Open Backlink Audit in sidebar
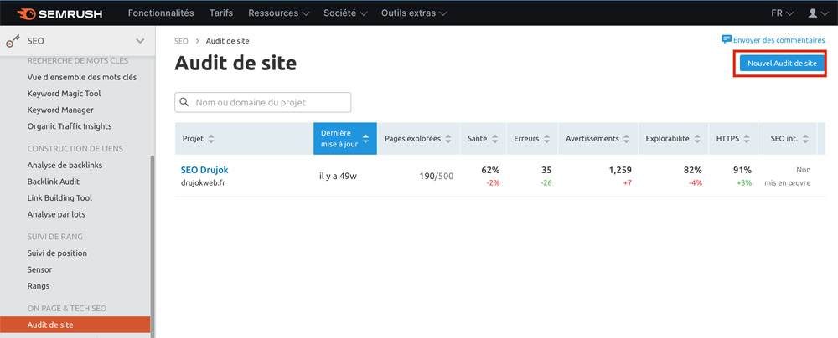This screenshot has width=838, height=338. point(54,182)
